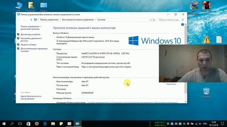Select the yellow warning sign desktop shortcut
This screenshot has height=127, width=227.
206,40
